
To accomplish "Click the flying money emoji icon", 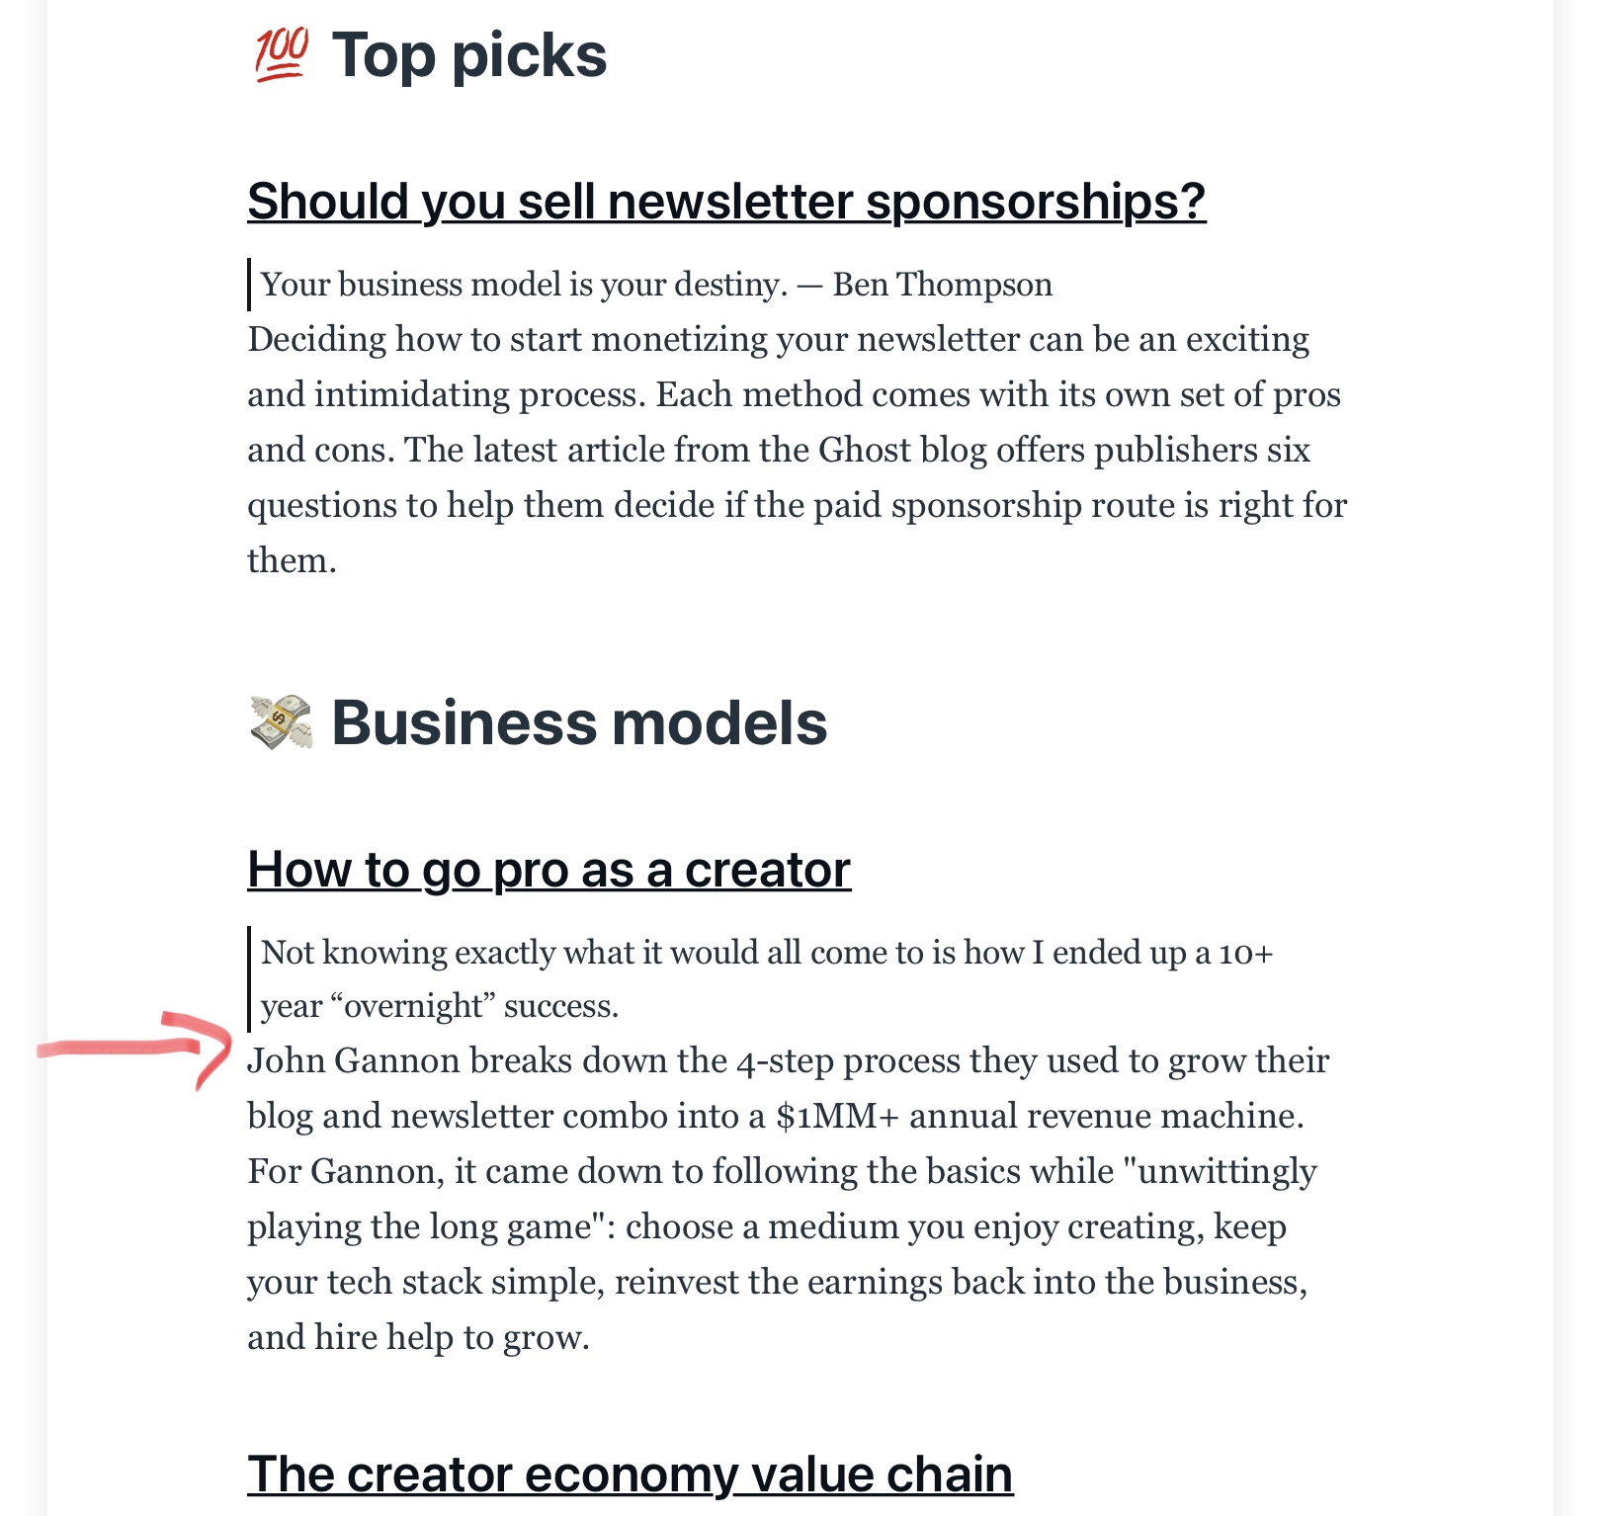I will [x=282, y=722].
